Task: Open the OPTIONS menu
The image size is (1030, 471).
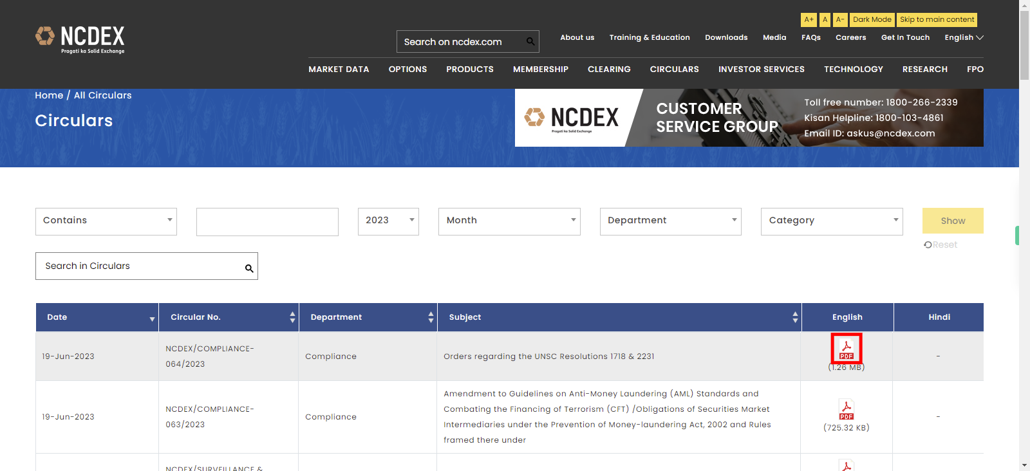Action: click(x=407, y=69)
